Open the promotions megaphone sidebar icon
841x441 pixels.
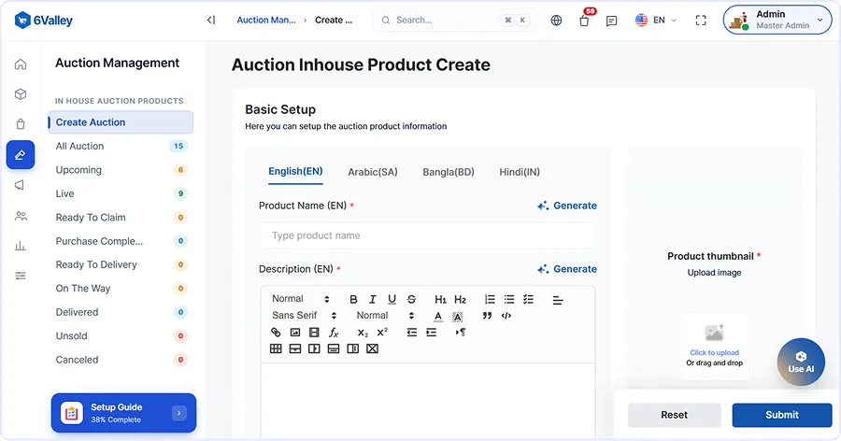(21, 185)
